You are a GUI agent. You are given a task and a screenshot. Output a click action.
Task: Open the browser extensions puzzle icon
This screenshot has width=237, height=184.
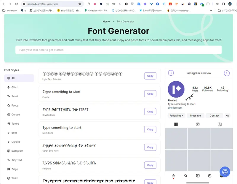[x=208, y=4]
